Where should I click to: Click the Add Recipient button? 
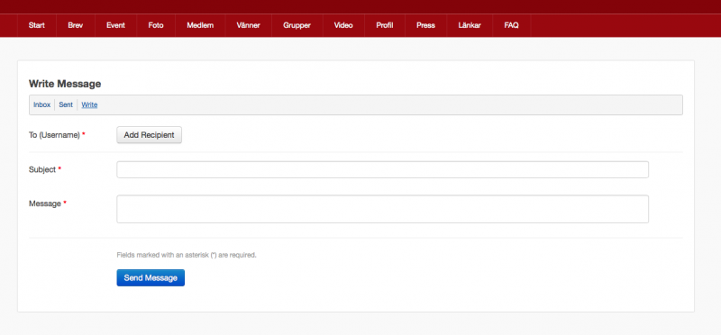click(x=149, y=135)
